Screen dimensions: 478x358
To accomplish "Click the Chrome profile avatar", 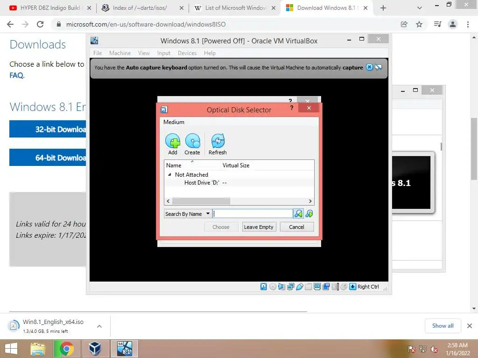I will click(x=453, y=24).
